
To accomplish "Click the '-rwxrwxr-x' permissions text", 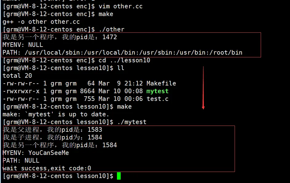I will pos(21,91).
